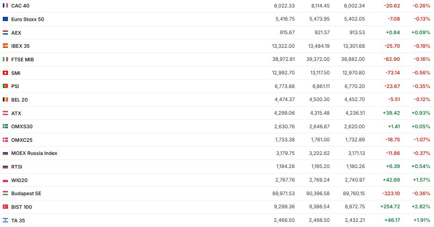Click the Spain flag next to IBEX 35
The image size is (434, 227).
[x=5, y=46]
